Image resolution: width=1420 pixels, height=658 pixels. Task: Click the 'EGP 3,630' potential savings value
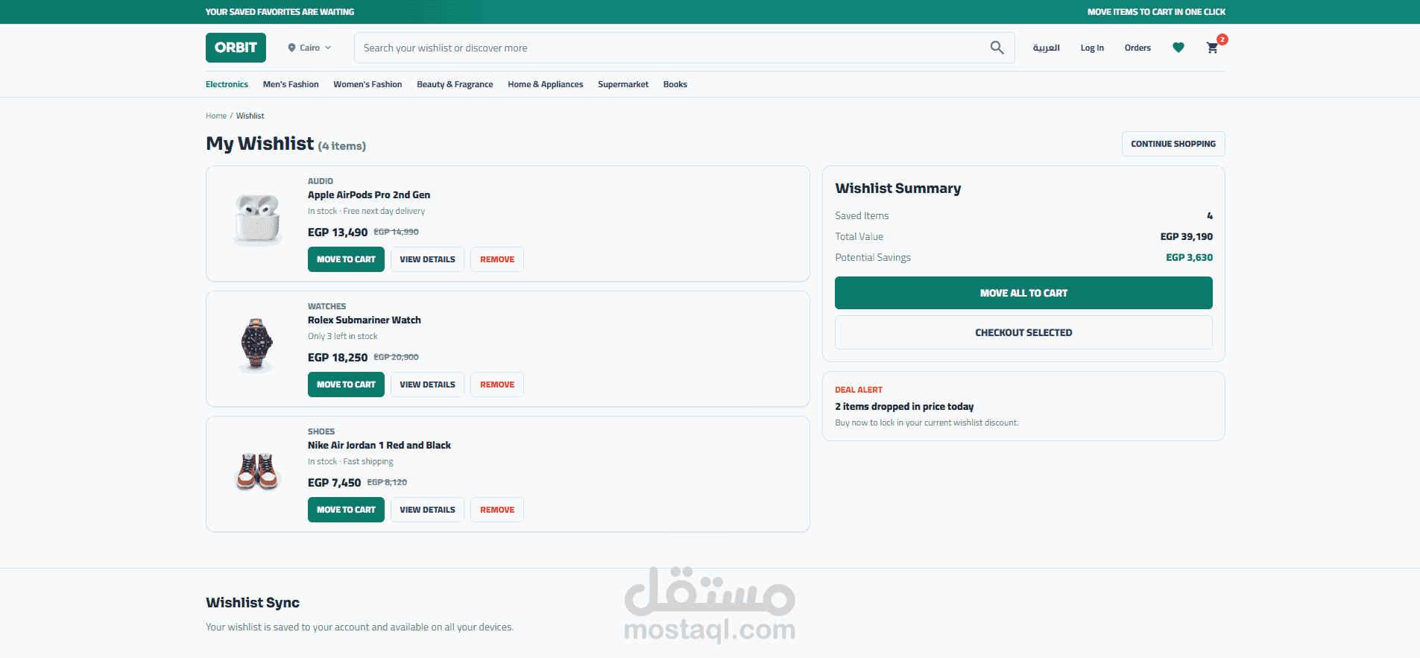click(1189, 257)
